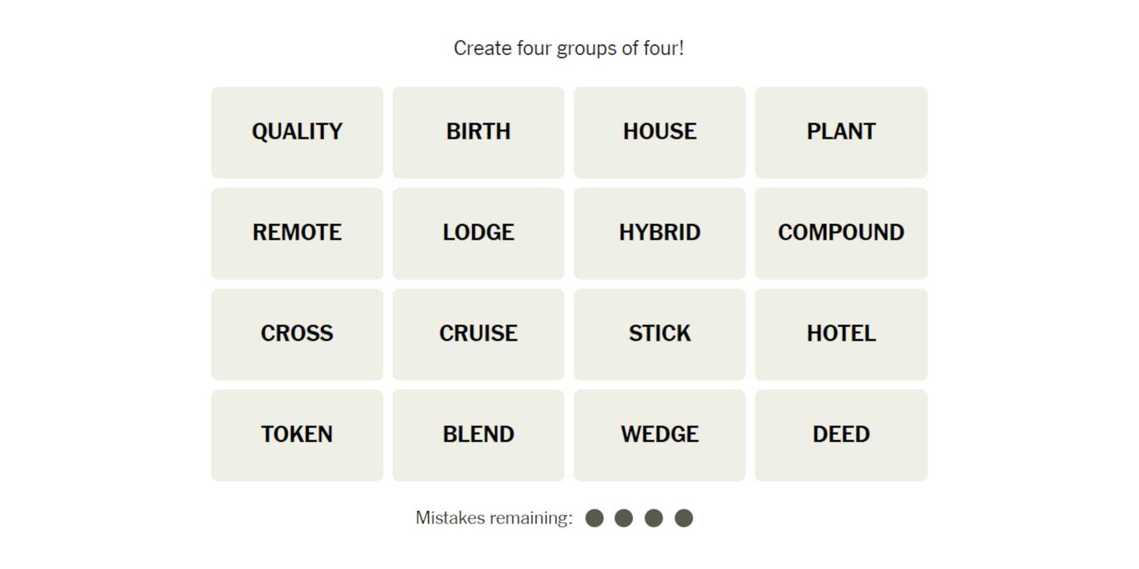
Task: Click the "Create four groups of four!" heading
Action: (569, 48)
